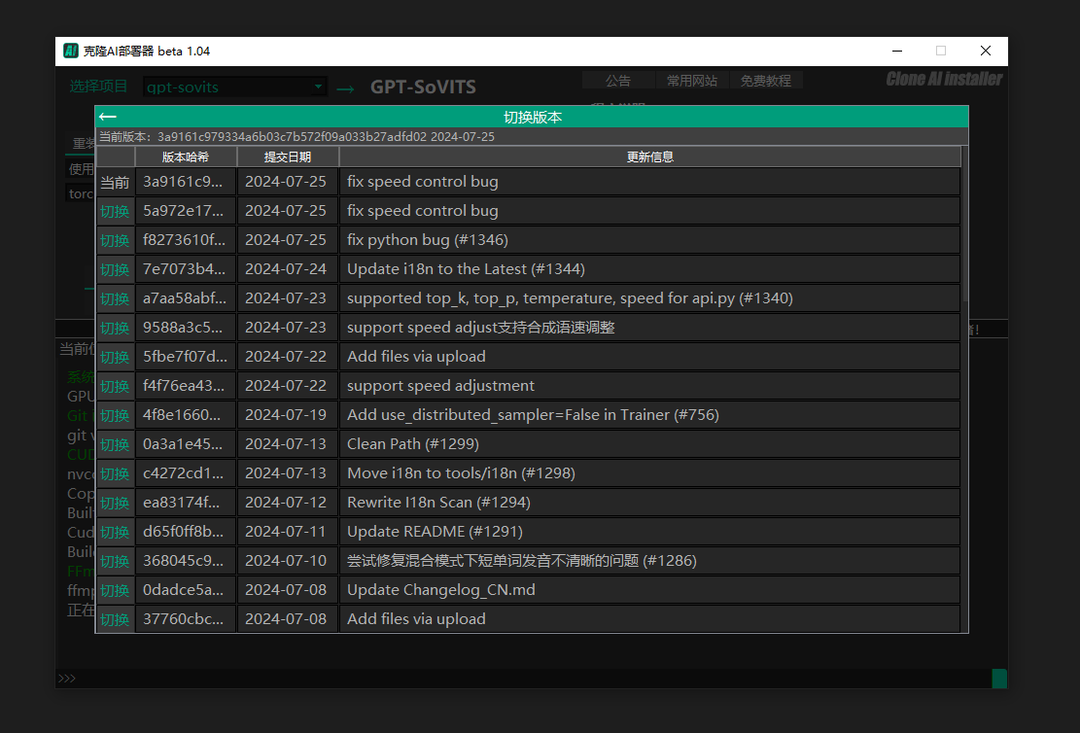Click date 2024-07-10 in 368045c9 row
This screenshot has width=1080, height=733.
286,561
